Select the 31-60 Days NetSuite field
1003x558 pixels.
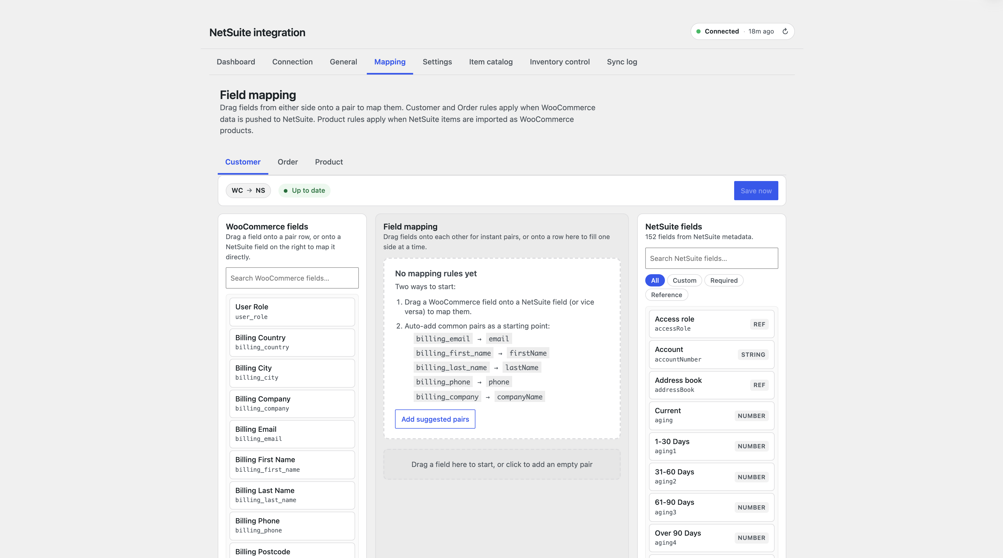pyautogui.click(x=711, y=477)
